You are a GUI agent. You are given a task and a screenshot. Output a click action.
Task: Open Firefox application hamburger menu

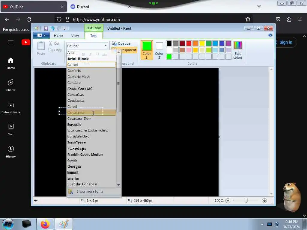[x=300, y=19]
